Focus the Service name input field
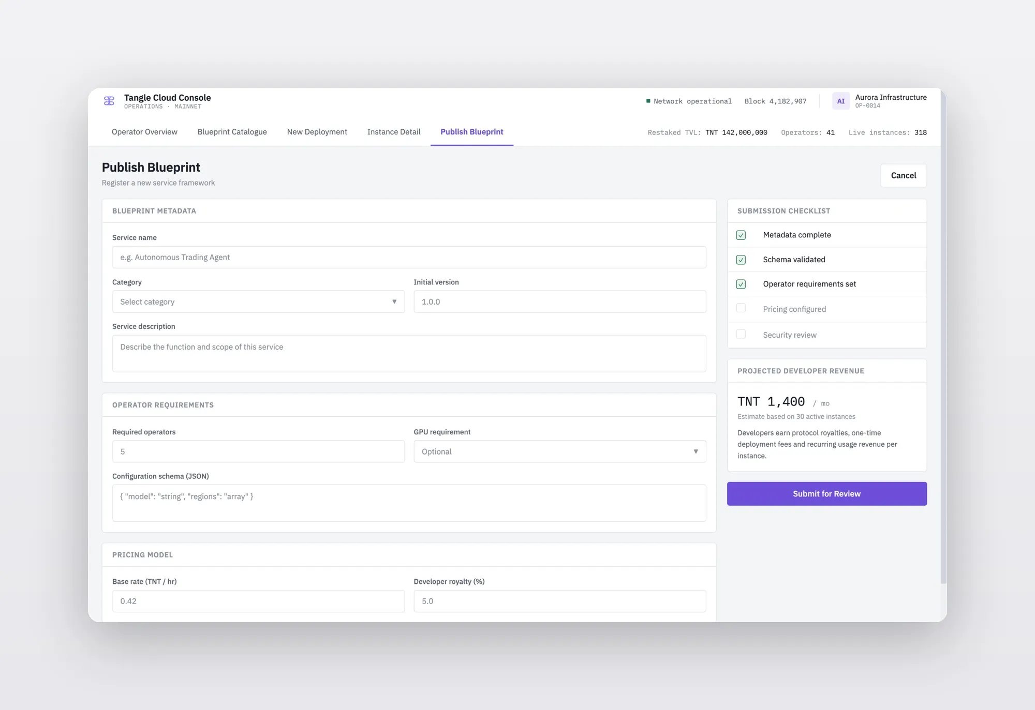The image size is (1035, 710). click(409, 257)
